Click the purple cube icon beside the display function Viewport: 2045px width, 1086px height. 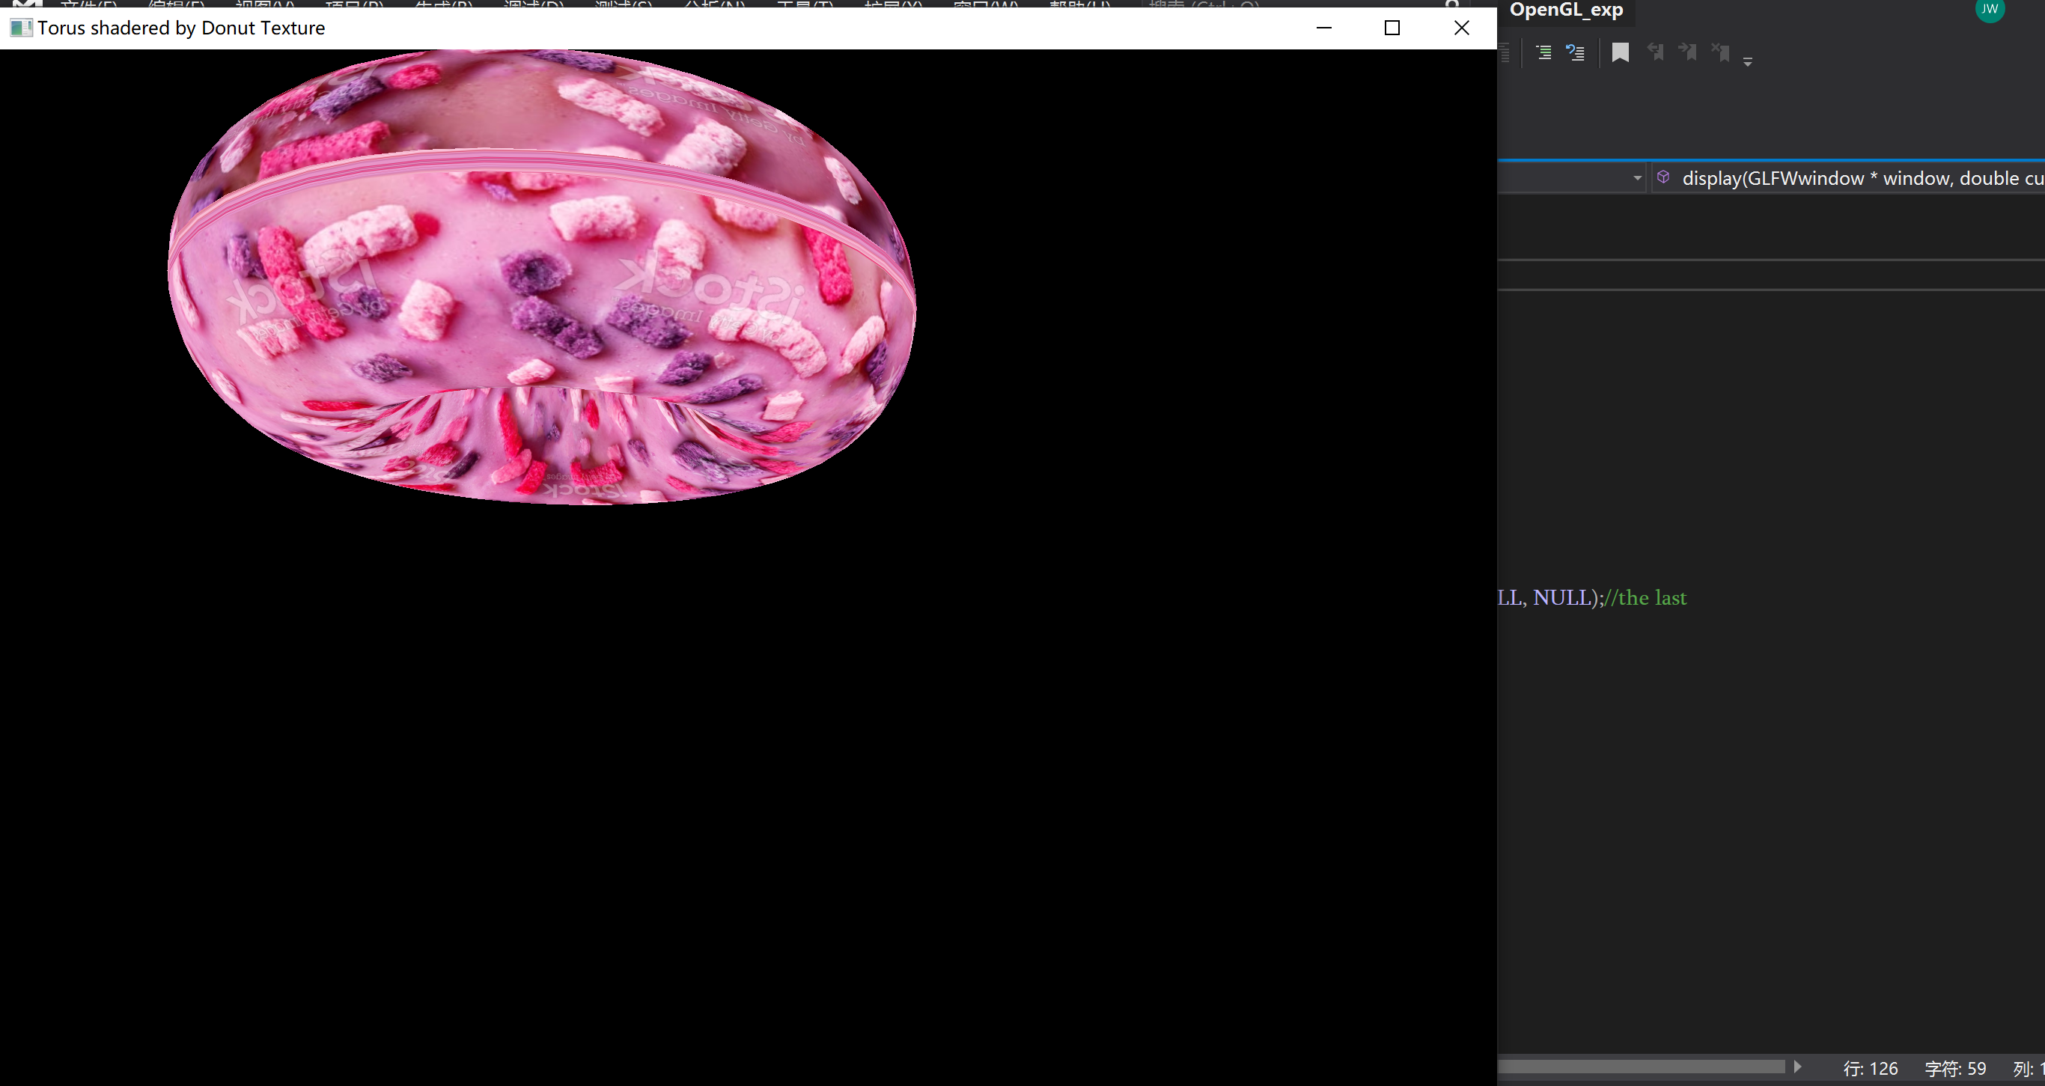1664,177
